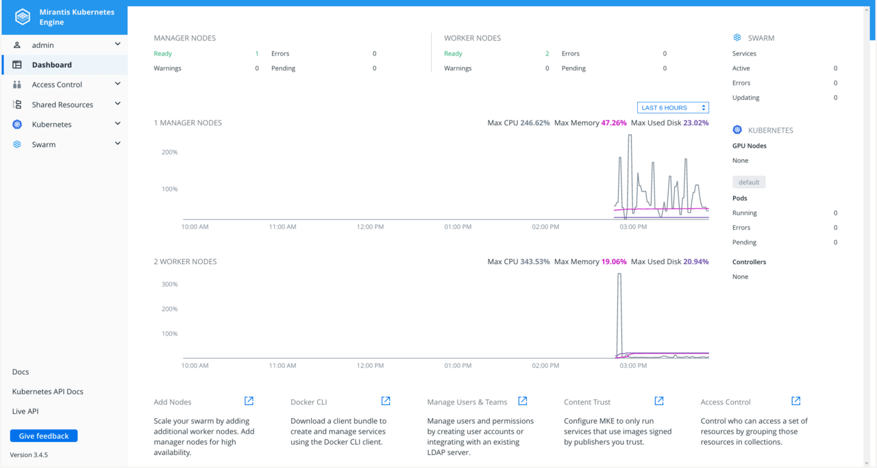Viewport: 877px width, 468px height.
Task: Open Manage Users & Teams external link icon
Action: coord(523,401)
